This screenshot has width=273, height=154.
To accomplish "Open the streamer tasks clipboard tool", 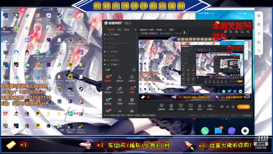I will coord(132,78).
